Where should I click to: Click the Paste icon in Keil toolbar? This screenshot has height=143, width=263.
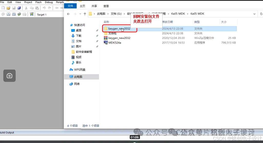(37, 8)
